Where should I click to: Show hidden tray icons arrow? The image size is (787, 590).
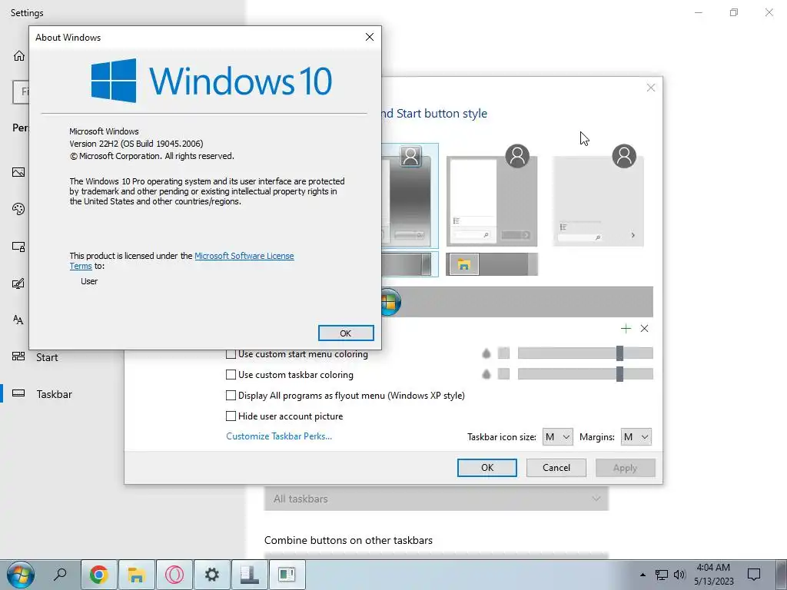coord(643,575)
